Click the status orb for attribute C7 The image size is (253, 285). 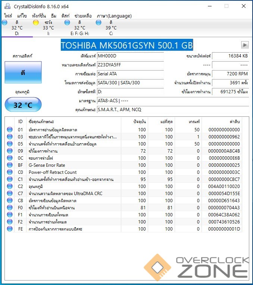click(x=10, y=193)
